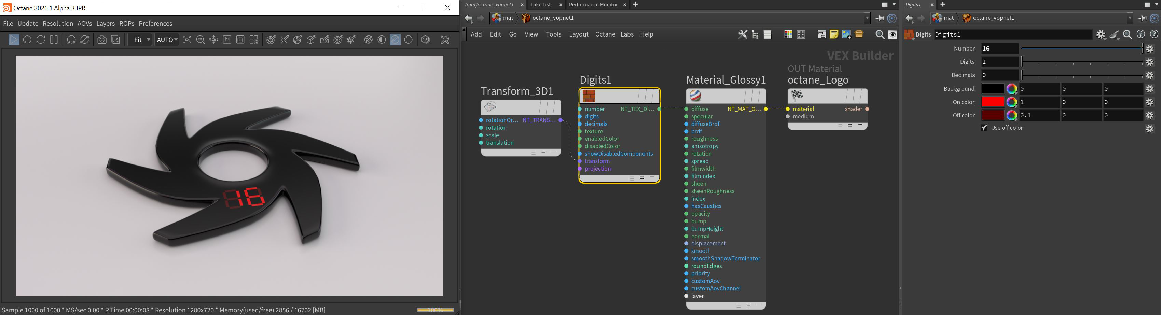
Task: Open the wrench settings icon in the IPR toolbar
Action: 445,40
